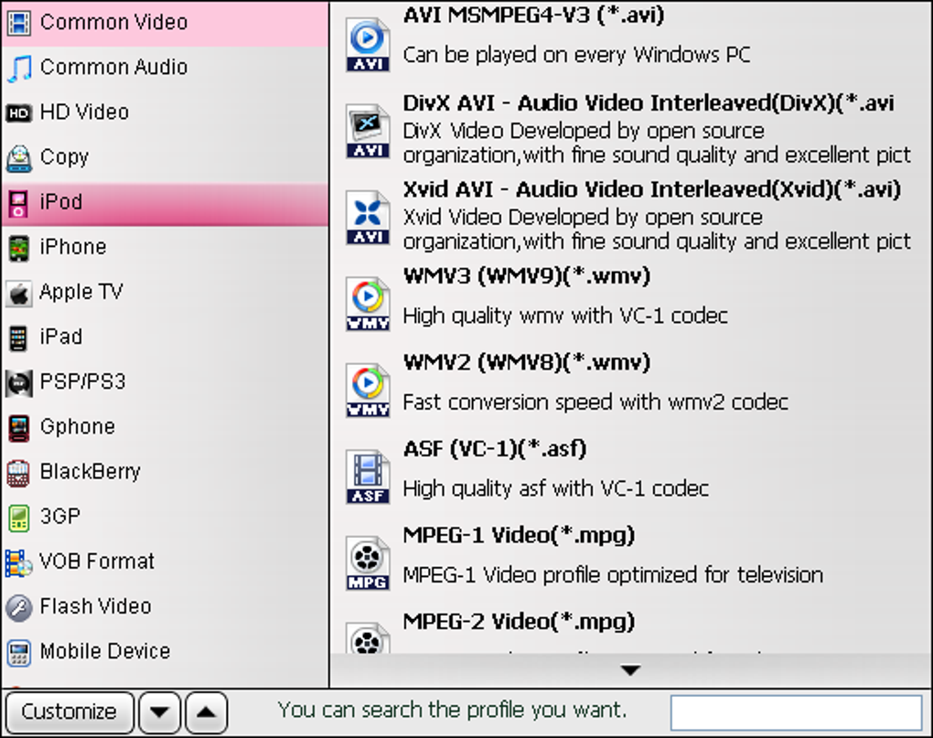
Task: Click the WMV3 (WMV9) file icon
Action: pos(368,304)
